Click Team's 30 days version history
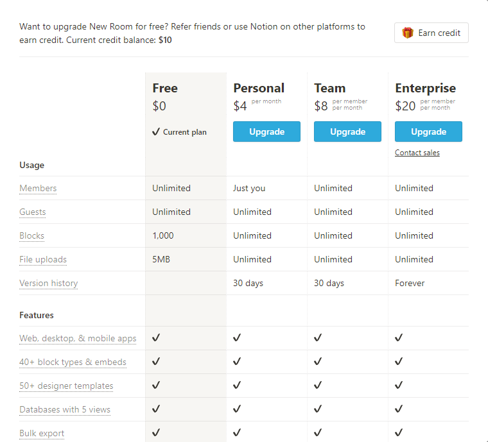 329,283
